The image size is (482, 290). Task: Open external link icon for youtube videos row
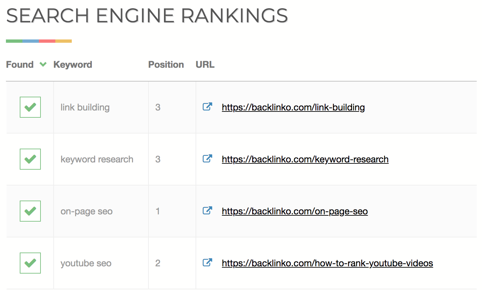click(207, 262)
